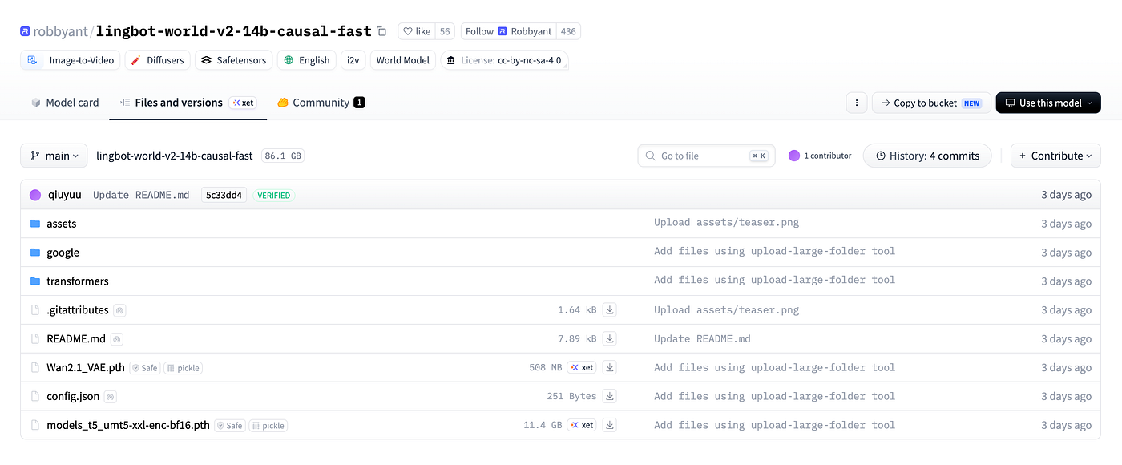Open commit hash 5c33dd4
The image size is (1122, 465).
tap(224, 195)
